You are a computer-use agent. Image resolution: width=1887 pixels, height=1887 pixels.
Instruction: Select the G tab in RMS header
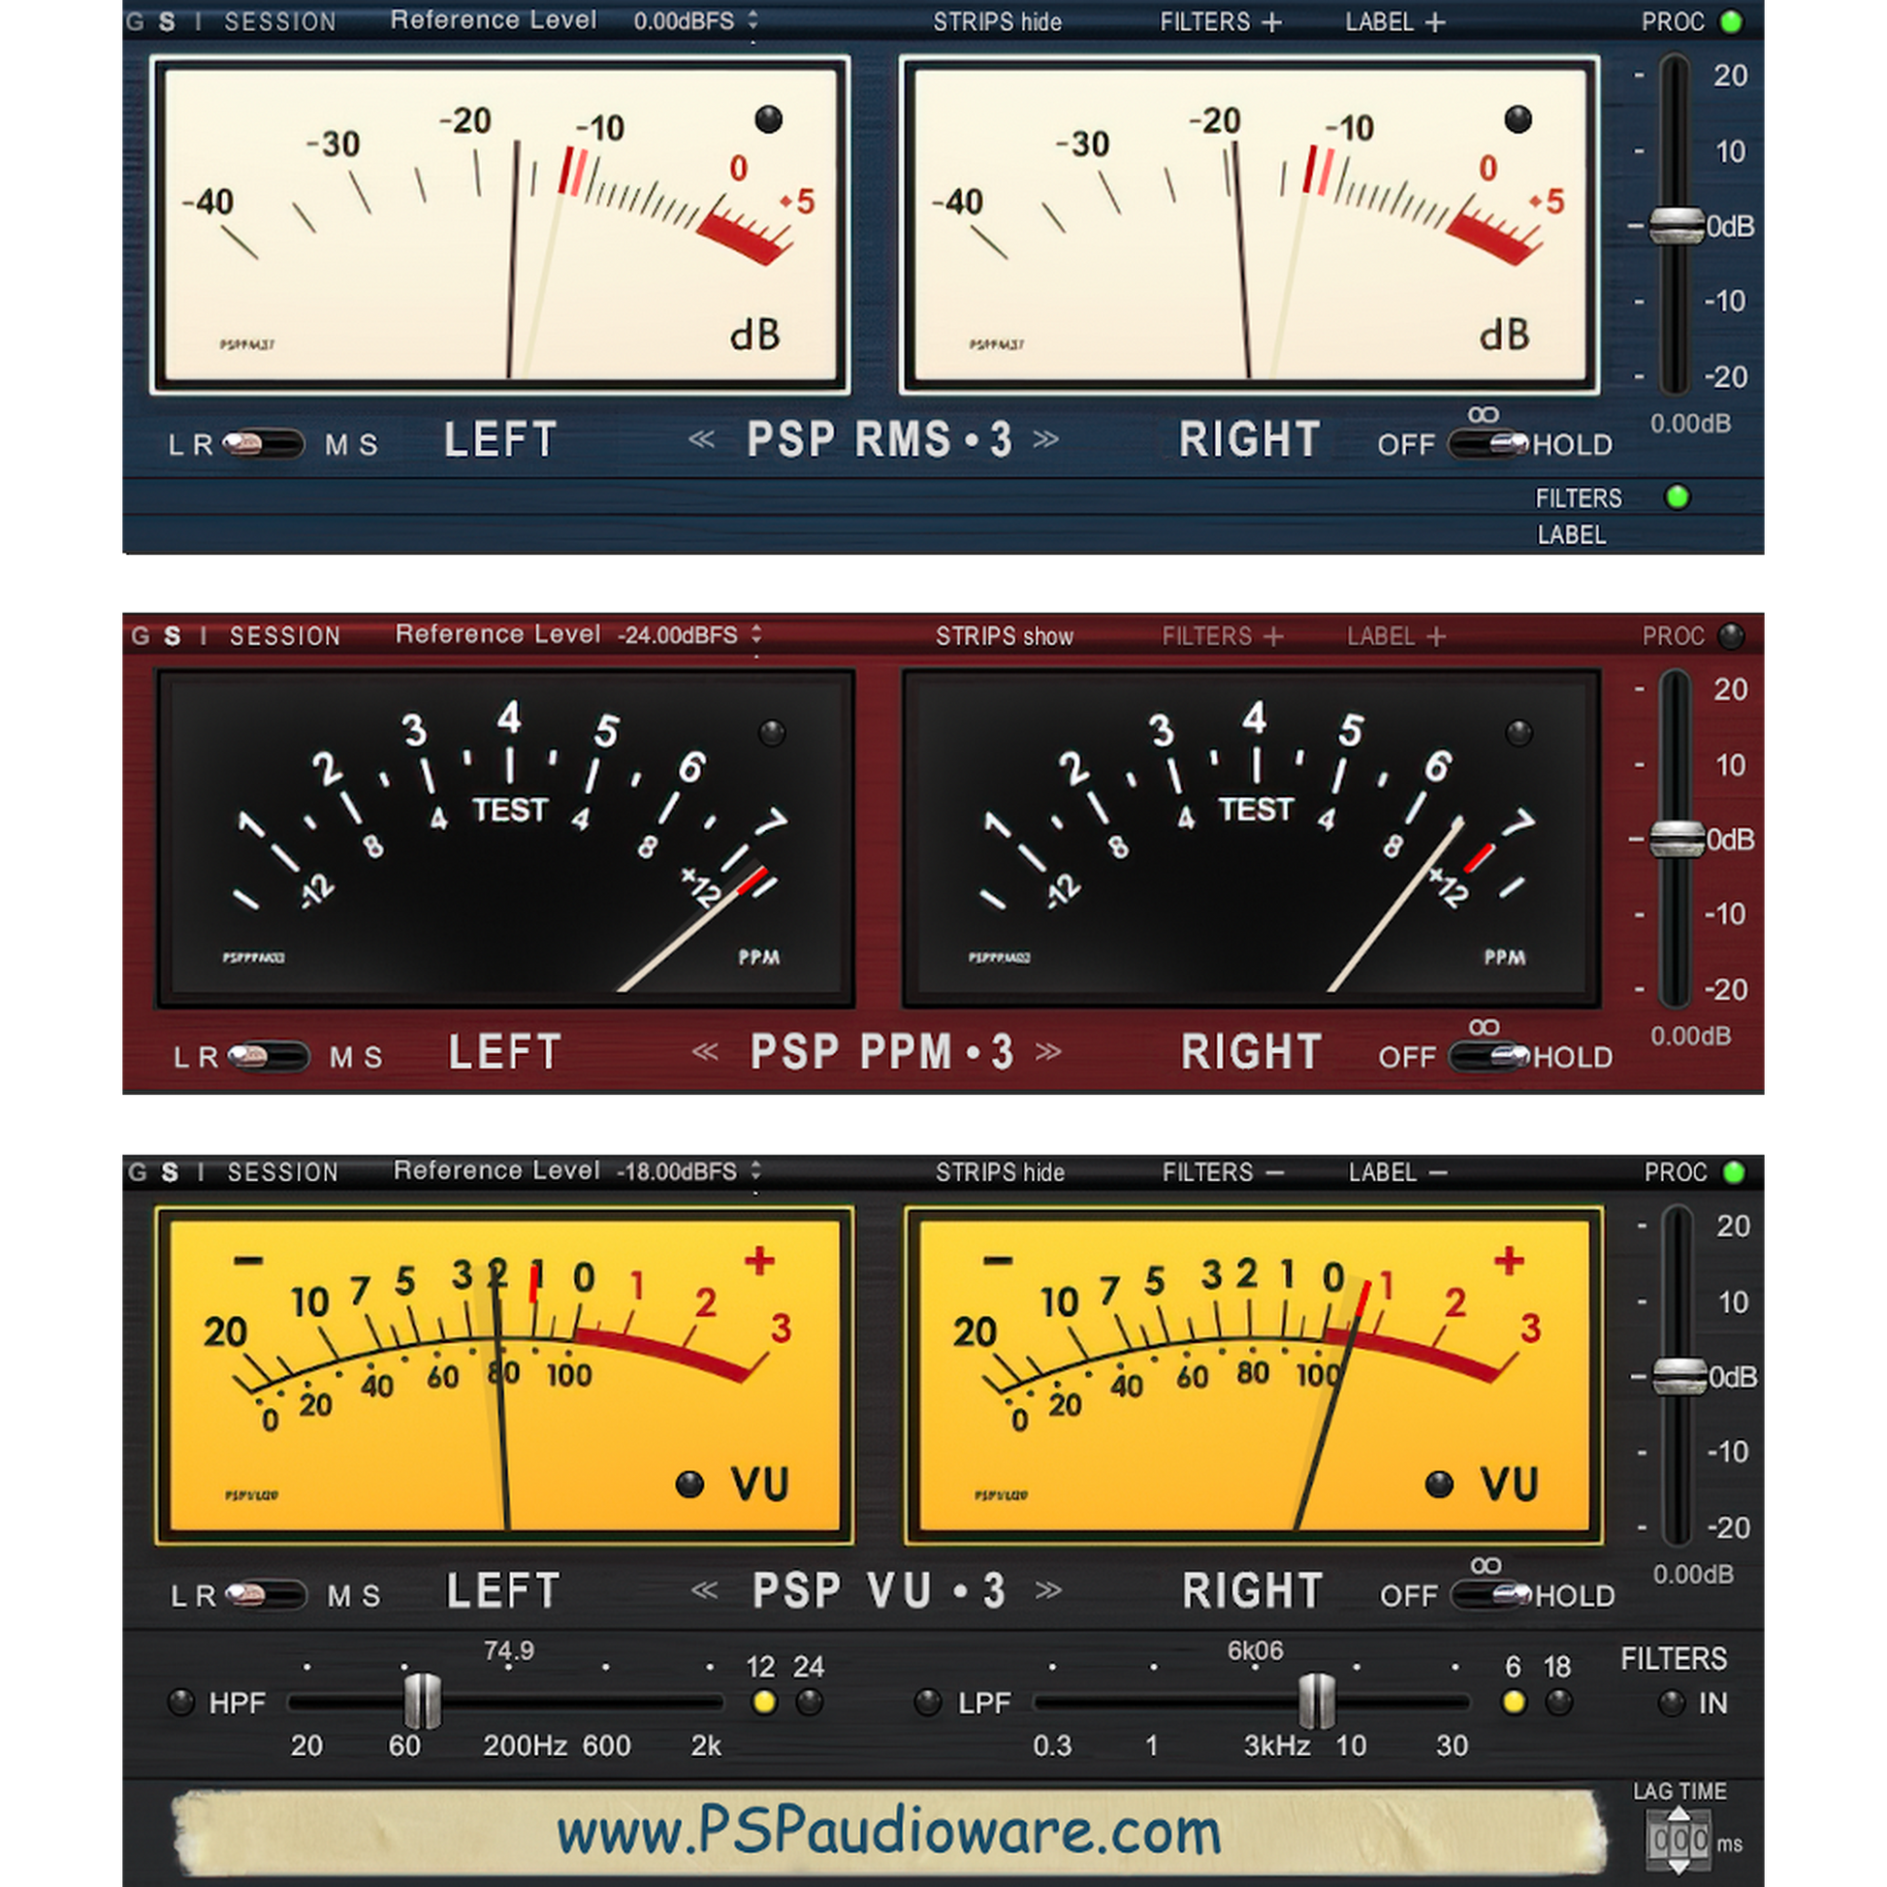(135, 21)
